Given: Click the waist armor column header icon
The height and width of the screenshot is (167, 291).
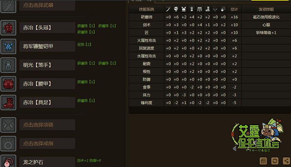Looking at the screenshot, I should tap(200, 9).
